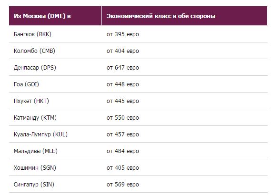Pick the Пхукет (HKT) destination cell
This screenshot has width=271, height=196.
click(x=31, y=101)
